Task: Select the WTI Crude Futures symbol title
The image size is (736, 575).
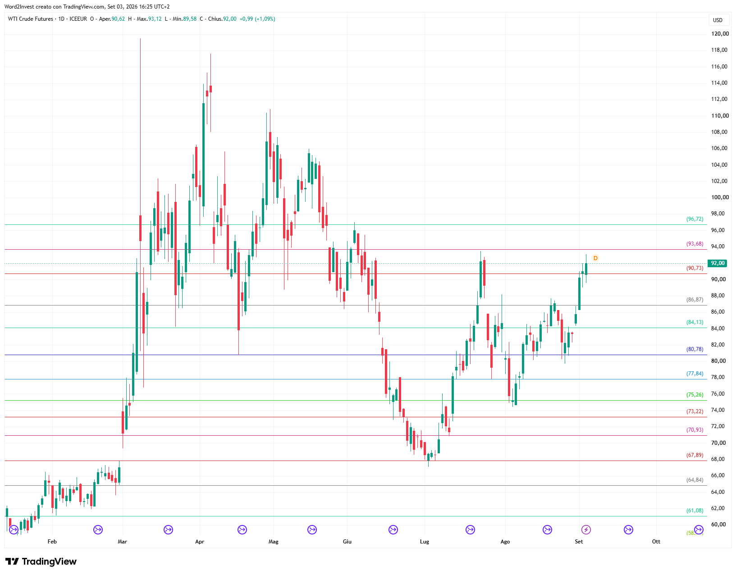Action: pyautogui.click(x=30, y=19)
